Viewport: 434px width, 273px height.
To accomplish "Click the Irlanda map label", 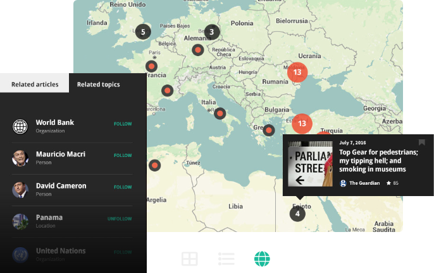I will [97, 23].
